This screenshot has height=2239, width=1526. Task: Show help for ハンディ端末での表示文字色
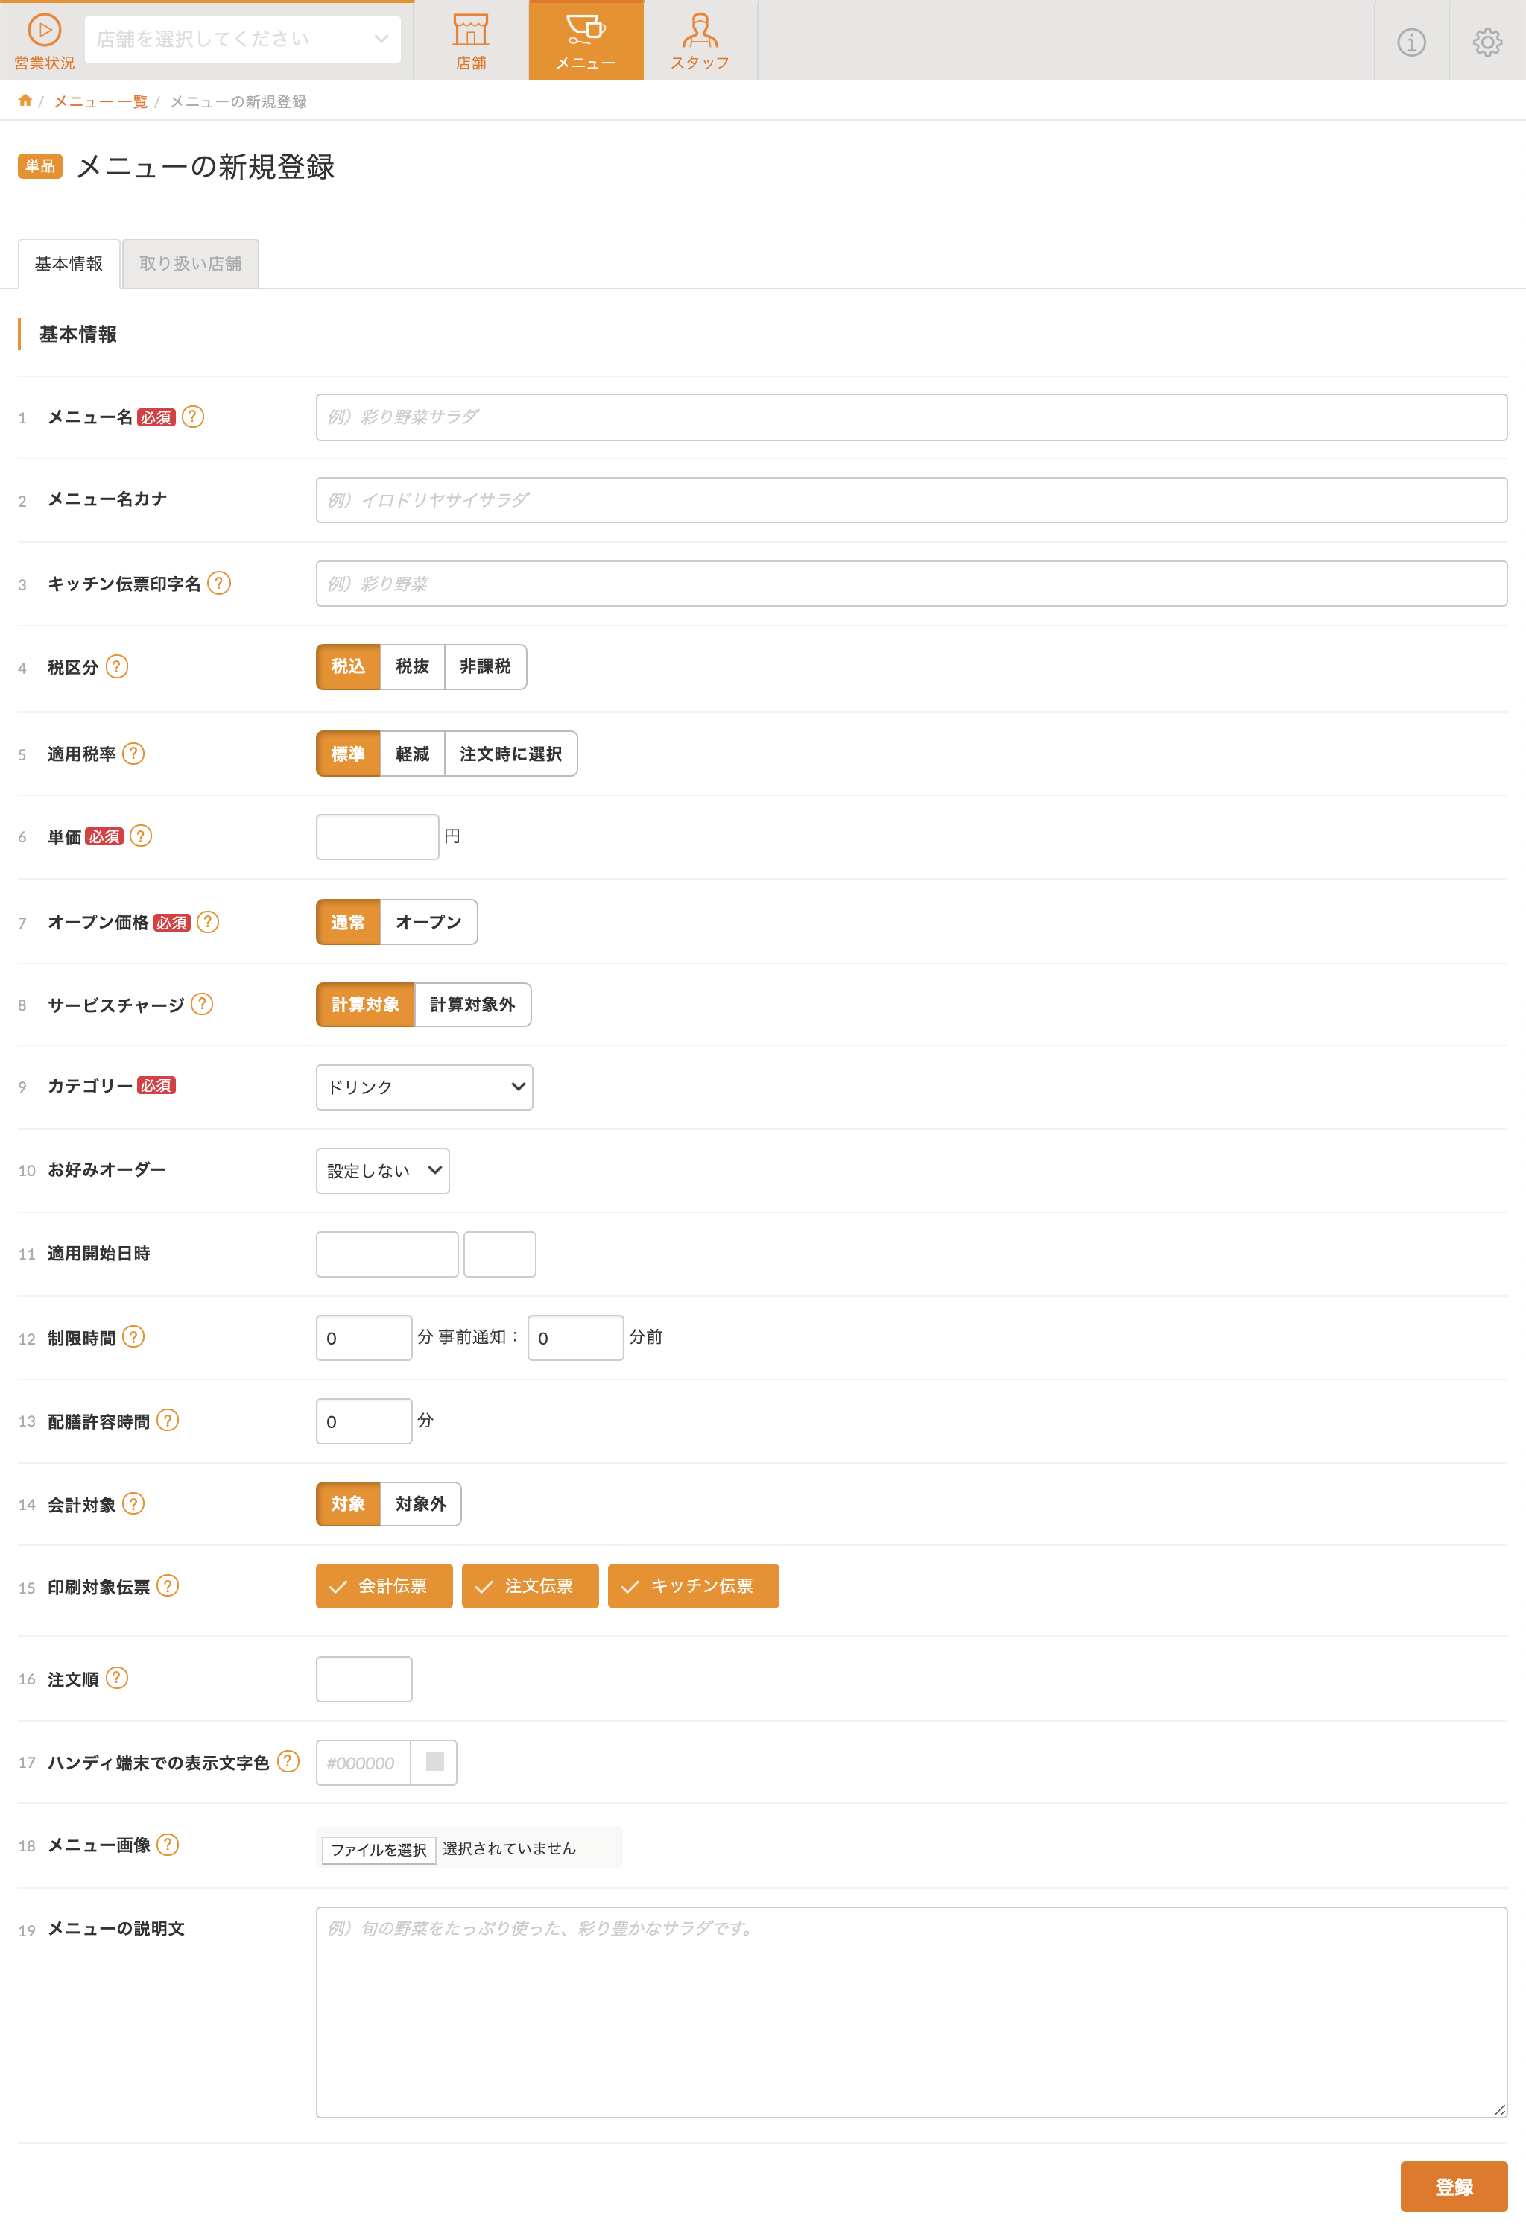tap(288, 1761)
